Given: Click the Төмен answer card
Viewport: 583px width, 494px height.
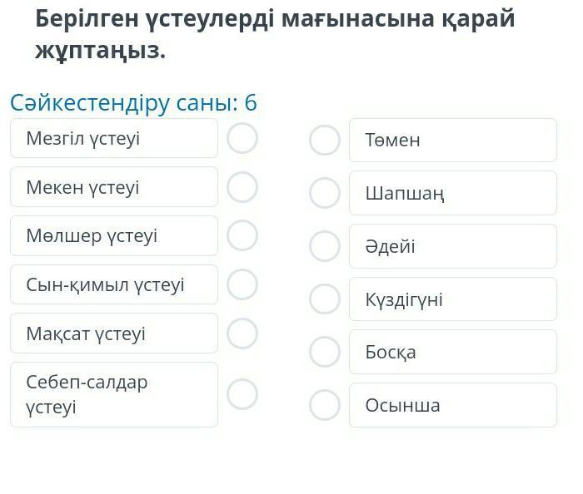Looking at the screenshot, I should coord(452,140).
